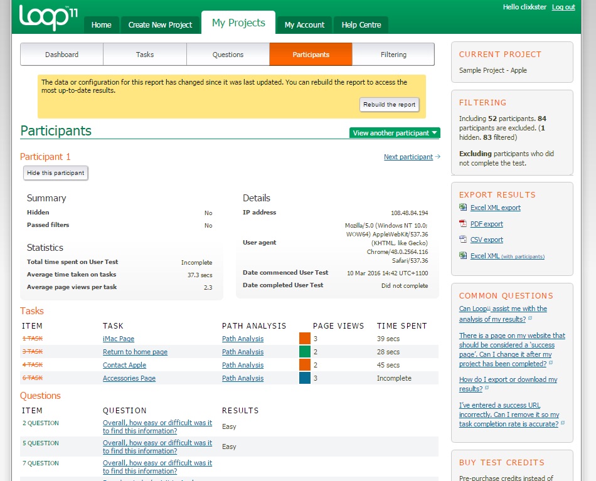Click the IP address value 108.48.84.194
Viewport: 596px width, 481px height.
click(x=410, y=213)
